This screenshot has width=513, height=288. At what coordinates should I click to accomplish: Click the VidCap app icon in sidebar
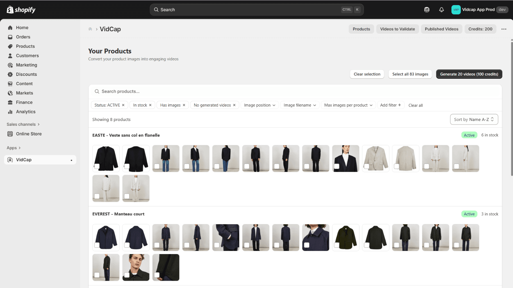point(10,160)
